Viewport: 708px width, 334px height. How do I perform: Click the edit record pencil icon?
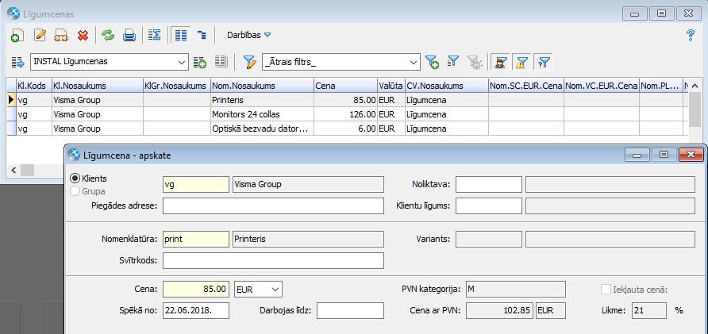point(40,35)
